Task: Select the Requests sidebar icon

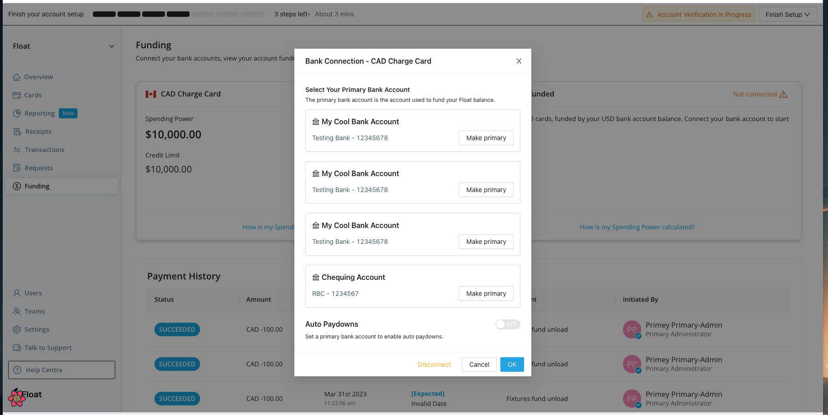Action: [17, 167]
